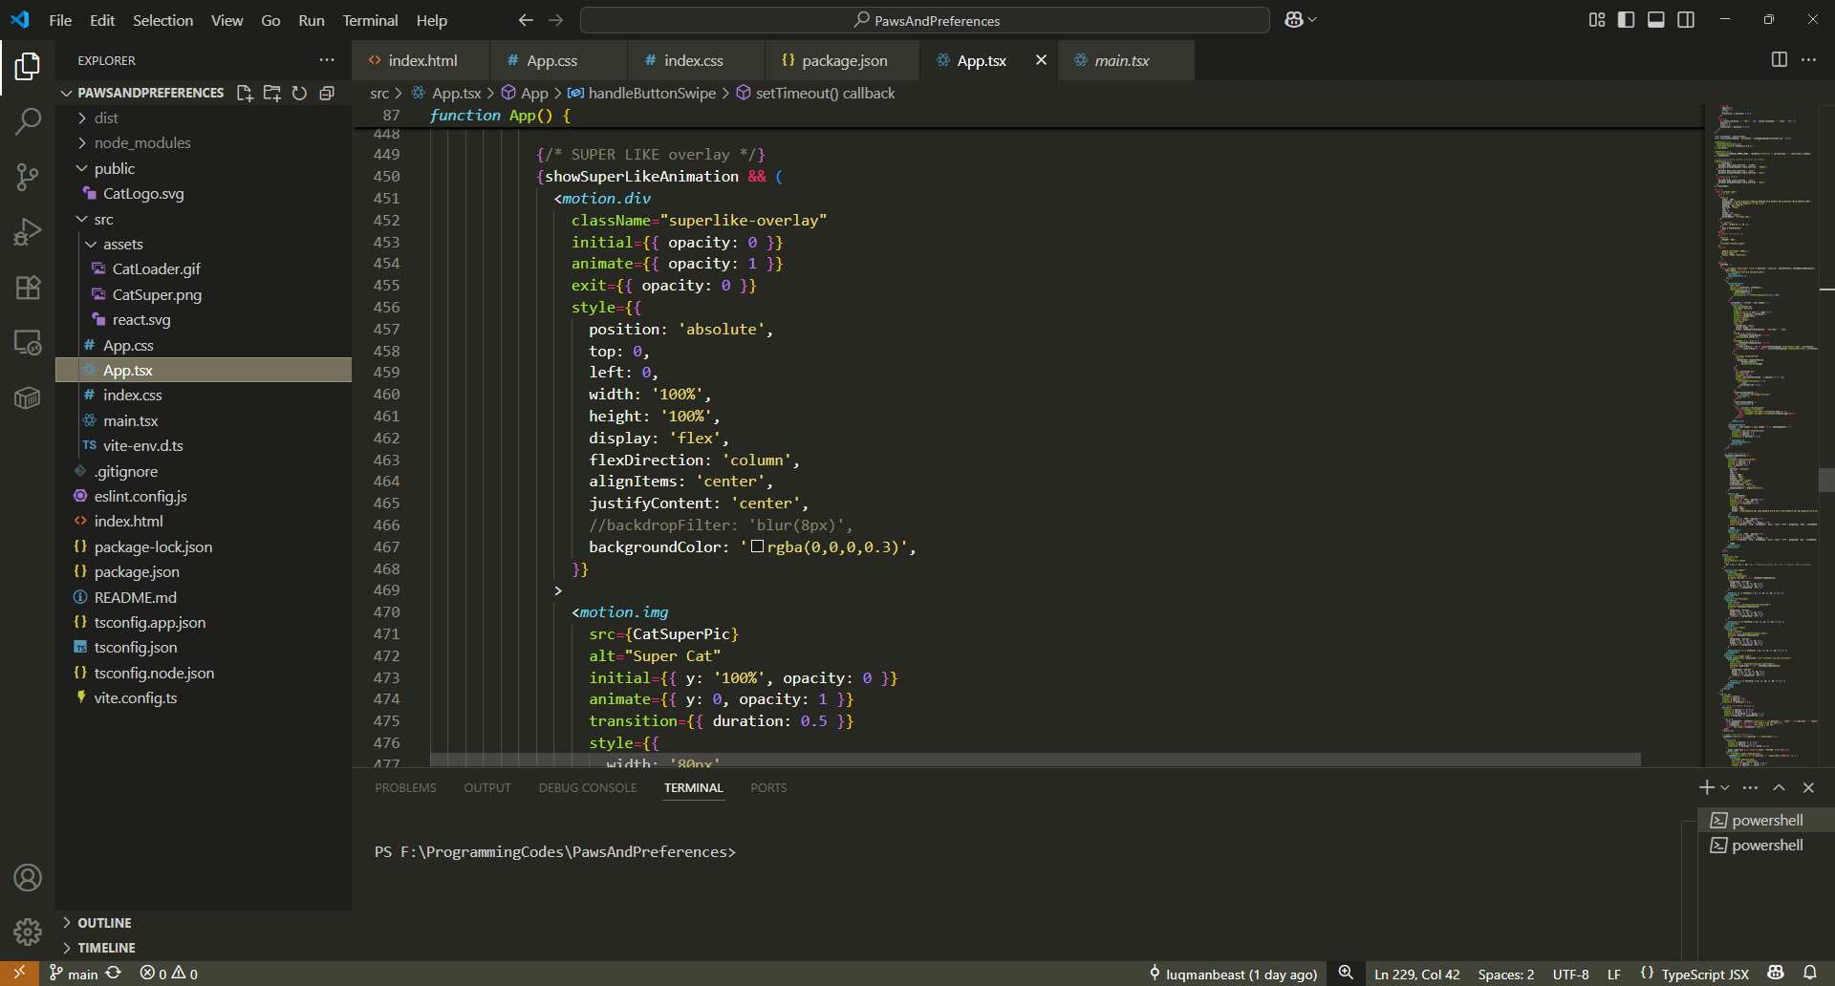The height and width of the screenshot is (986, 1835).
Task: Open the Terminal menu
Action: click(x=370, y=20)
